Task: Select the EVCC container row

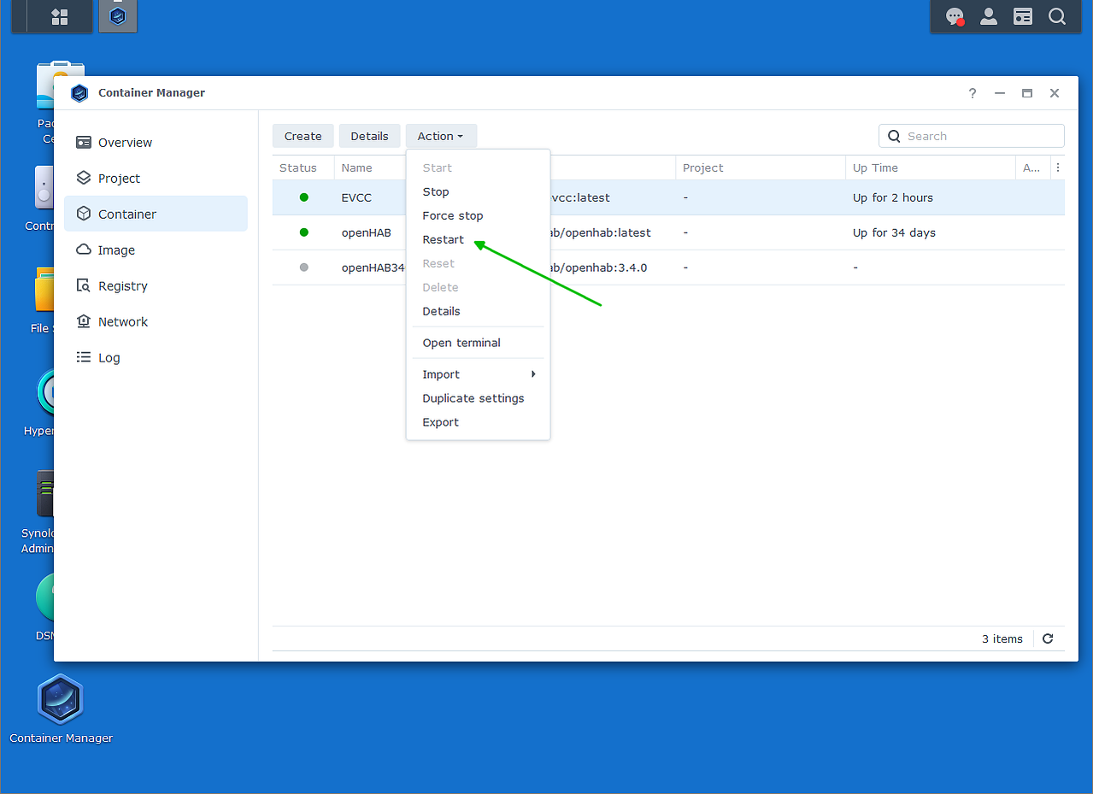Action: point(668,197)
